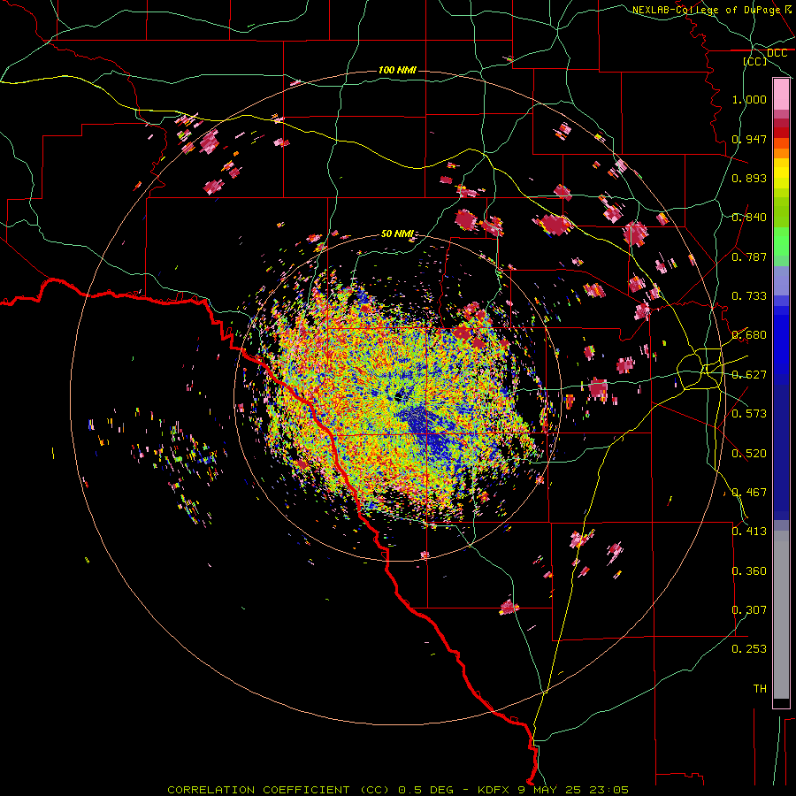Pick the red segment of the color bar
This screenshot has width=796, height=796.
click(x=781, y=133)
